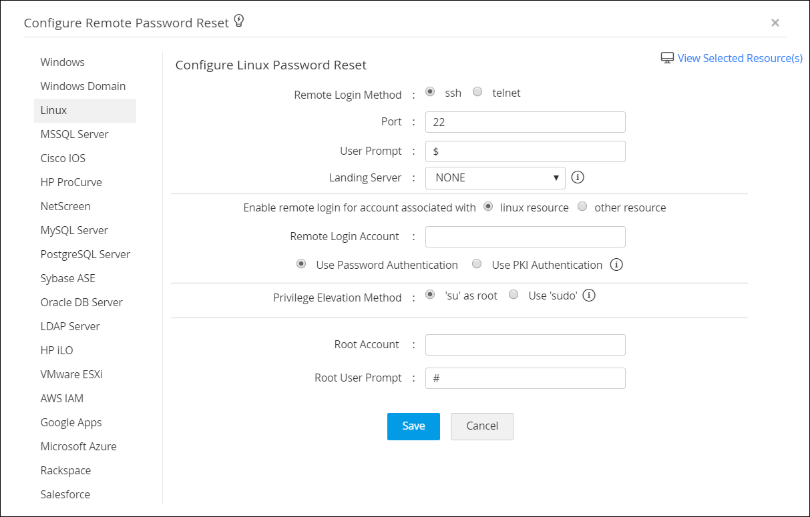Screen dimensions: 810x517
Task: Close the Configure Remote Password Reset dialog
Action: [775, 23]
